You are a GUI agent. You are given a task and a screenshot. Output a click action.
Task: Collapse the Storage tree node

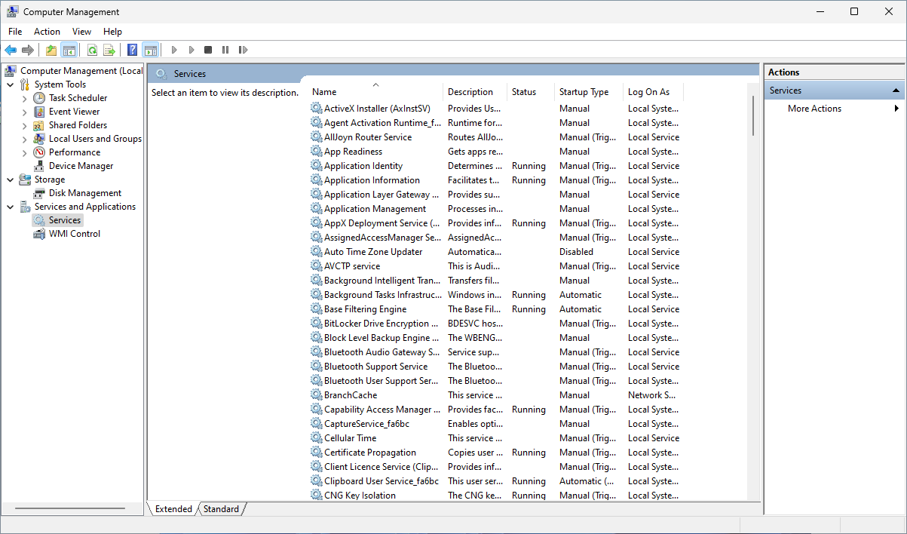point(11,180)
